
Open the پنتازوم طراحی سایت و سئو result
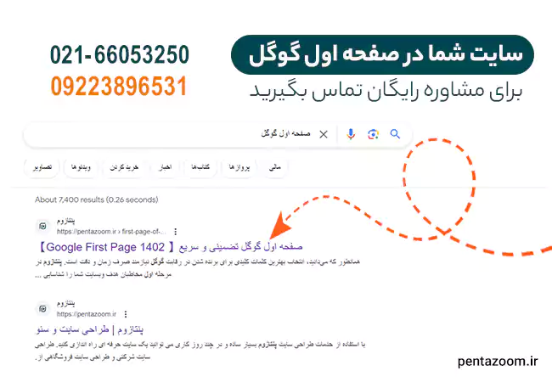click(x=90, y=329)
